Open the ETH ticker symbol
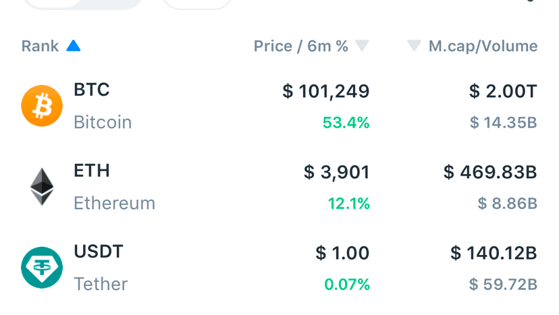Screen dimensions: 559x315 click(91, 171)
